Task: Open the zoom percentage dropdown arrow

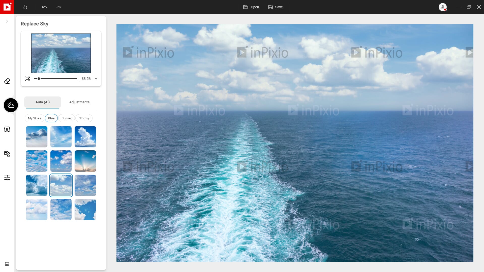Action: [96, 79]
